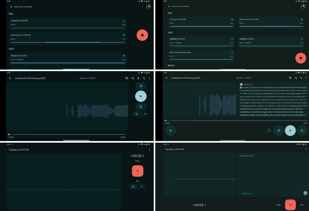Open more options above the Ready to transcribe panel
The height and width of the screenshot is (211, 309).
(x=306, y=149)
